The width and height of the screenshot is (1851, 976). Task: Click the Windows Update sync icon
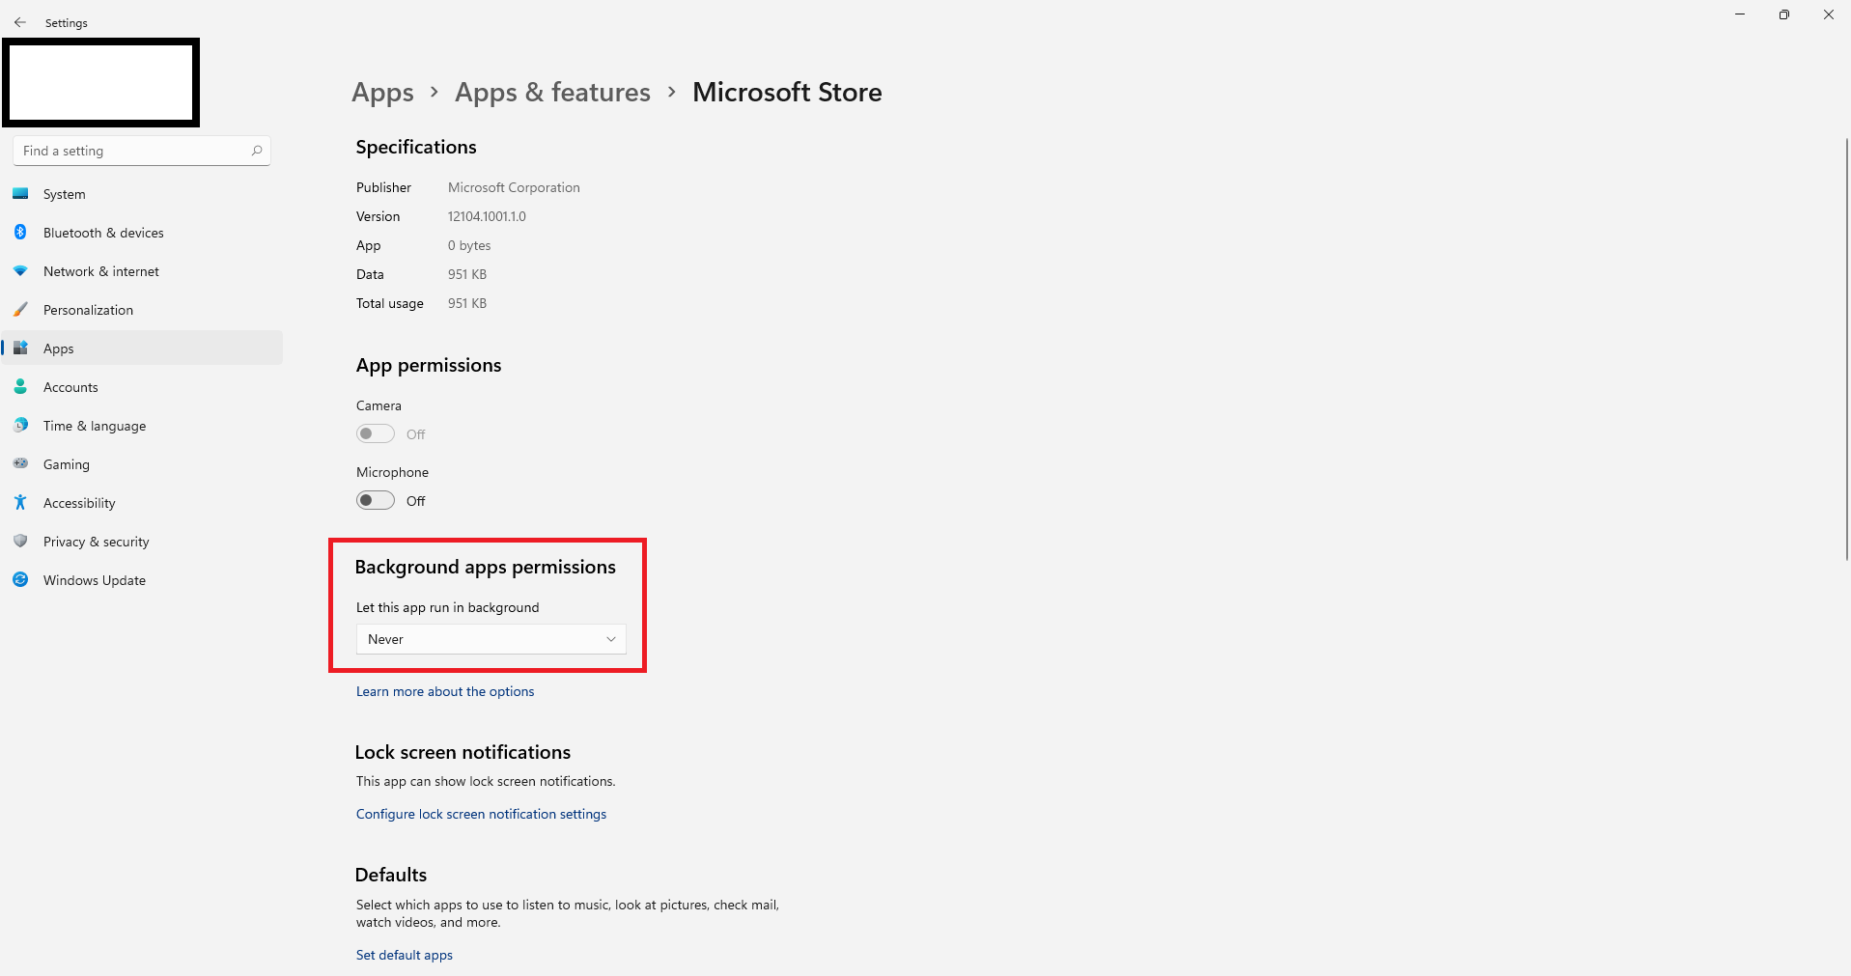click(x=20, y=580)
